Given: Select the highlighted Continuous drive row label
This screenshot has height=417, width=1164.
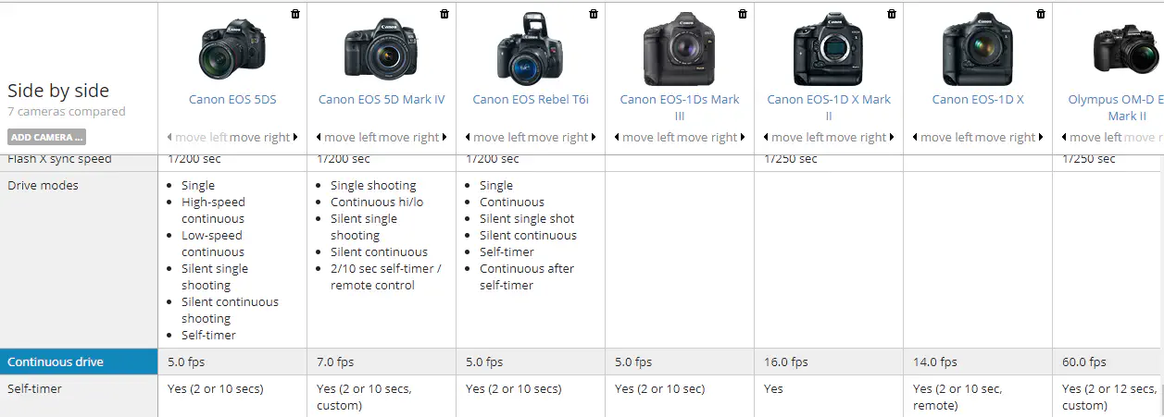Looking at the screenshot, I should click(79, 362).
